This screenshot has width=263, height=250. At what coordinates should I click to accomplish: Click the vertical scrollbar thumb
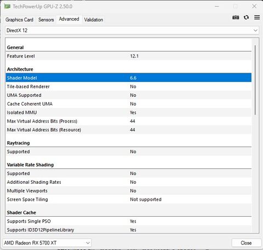(x=255, y=80)
